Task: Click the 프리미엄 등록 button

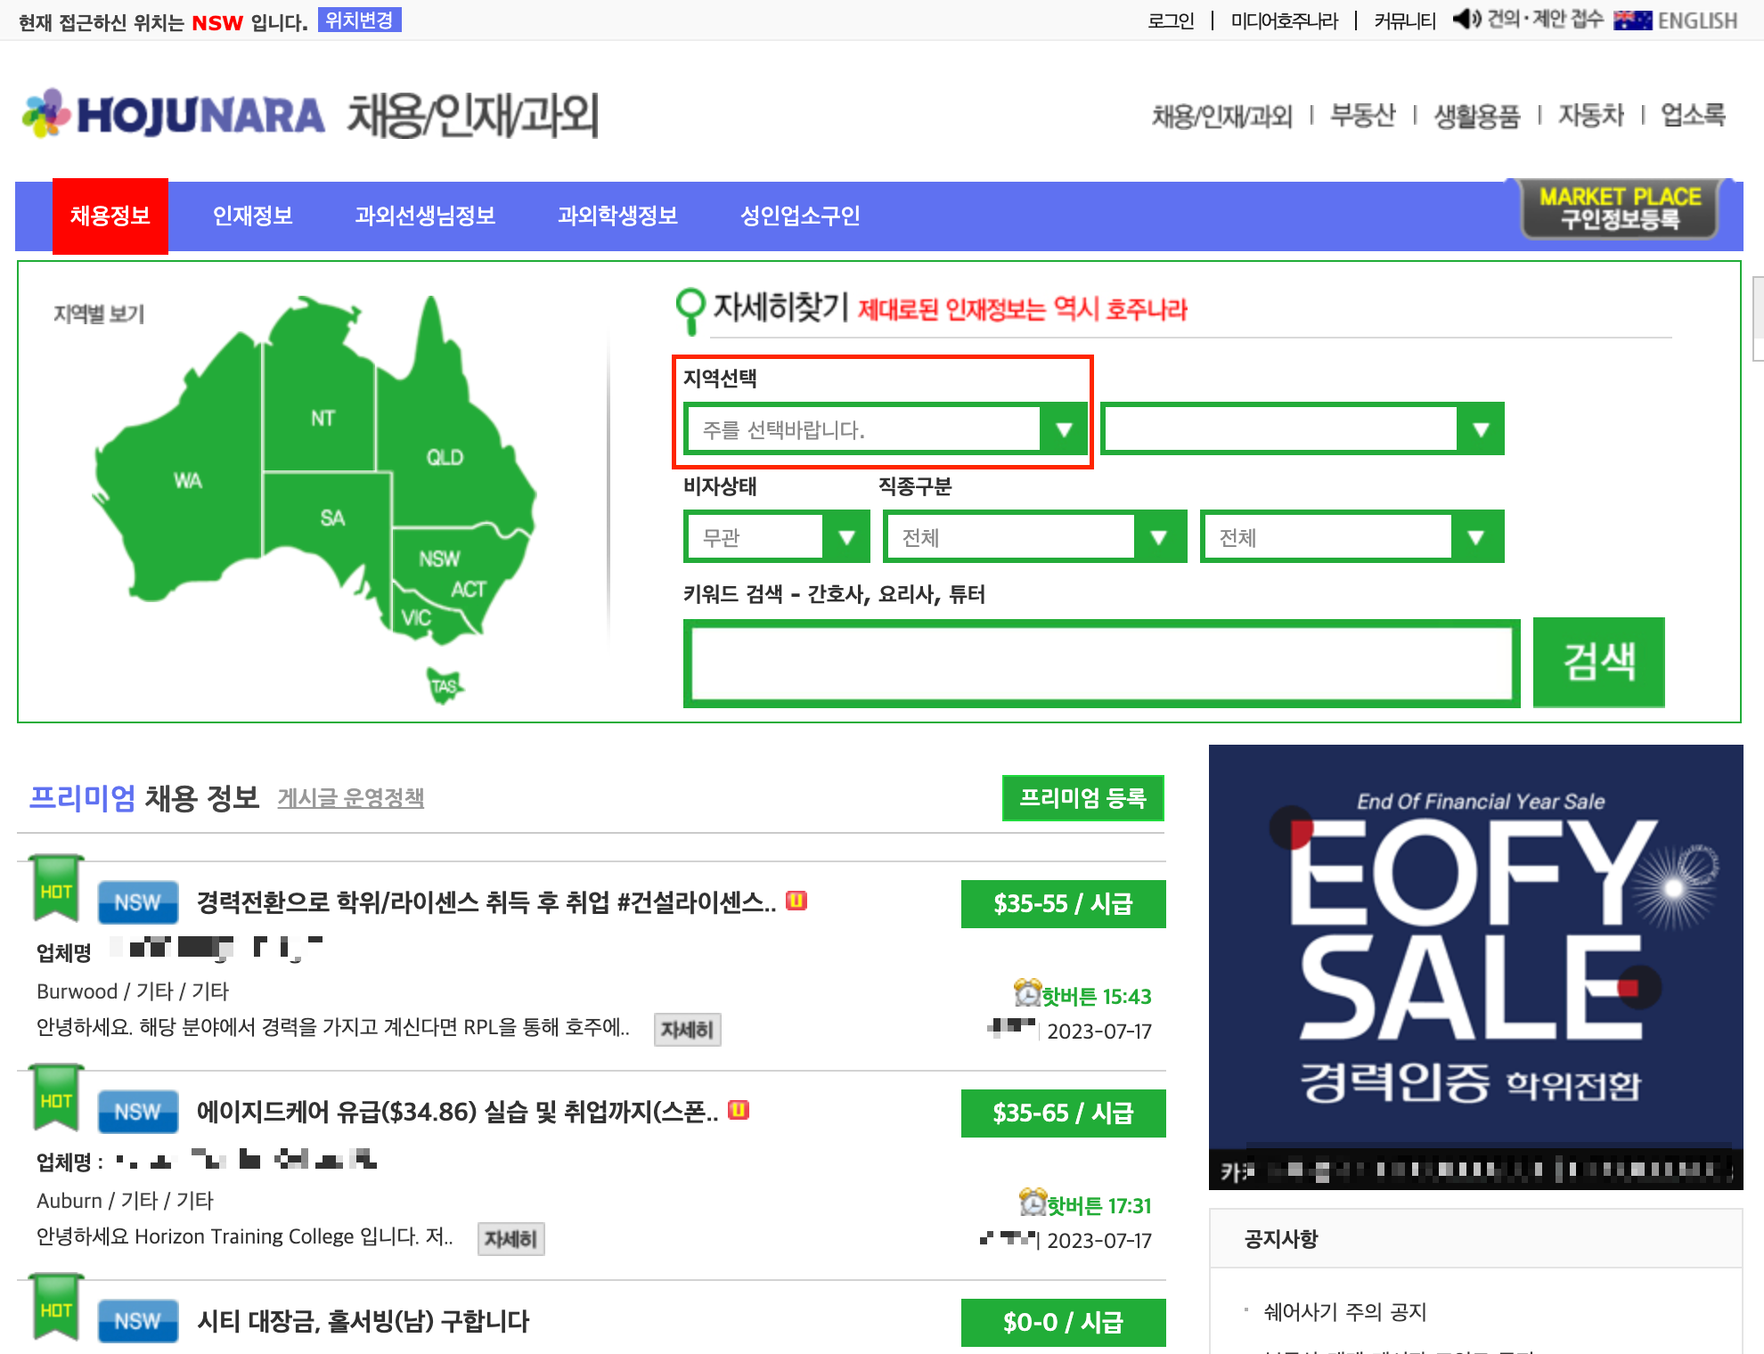Action: 1082,798
